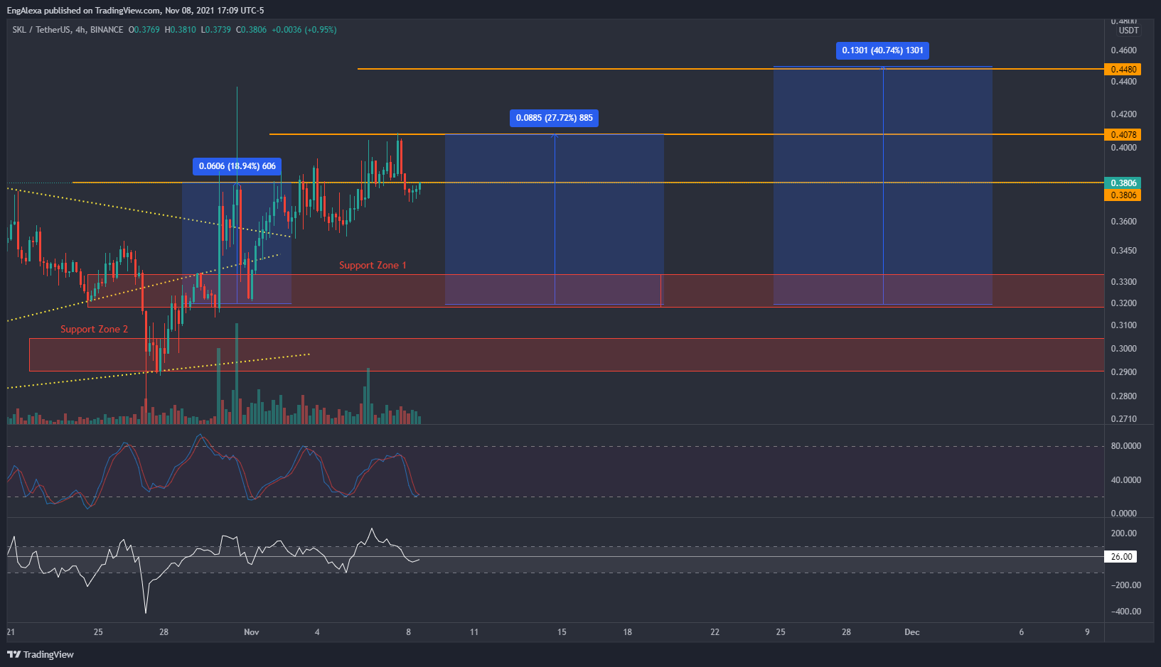Click the 26.00 indicator value label
The image size is (1161, 667).
pyautogui.click(x=1121, y=556)
